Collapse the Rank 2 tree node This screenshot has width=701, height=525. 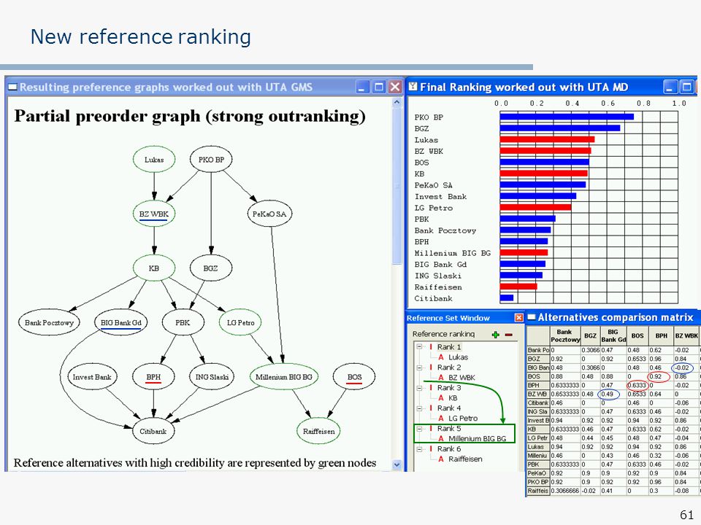click(419, 367)
